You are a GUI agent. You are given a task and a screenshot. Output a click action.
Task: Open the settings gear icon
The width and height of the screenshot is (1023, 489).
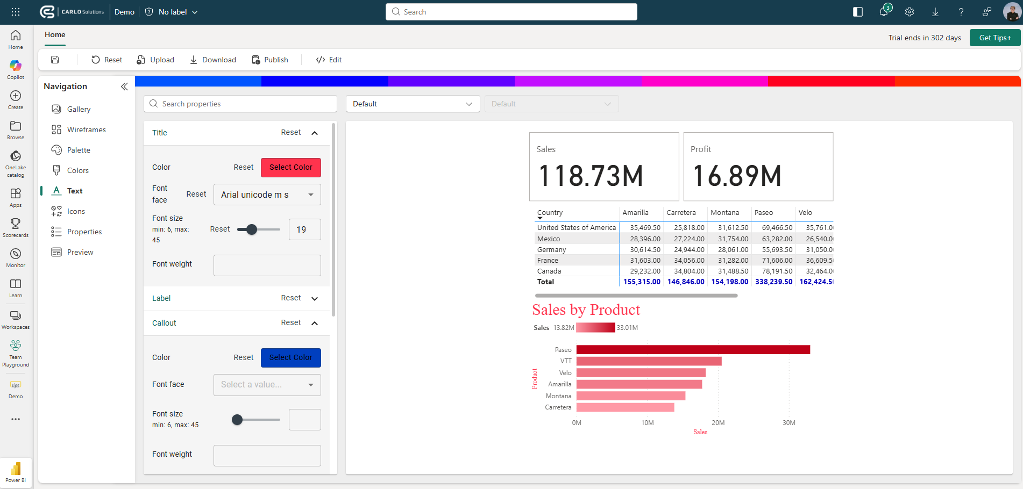(909, 12)
